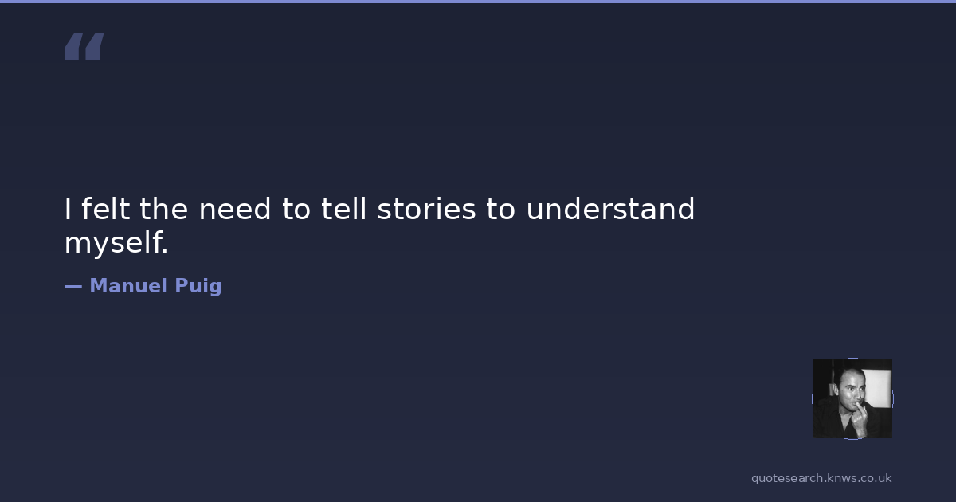The height and width of the screenshot is (502, 956).
Task: Click the word "to" before "tell"
Action: click(296, 210)
